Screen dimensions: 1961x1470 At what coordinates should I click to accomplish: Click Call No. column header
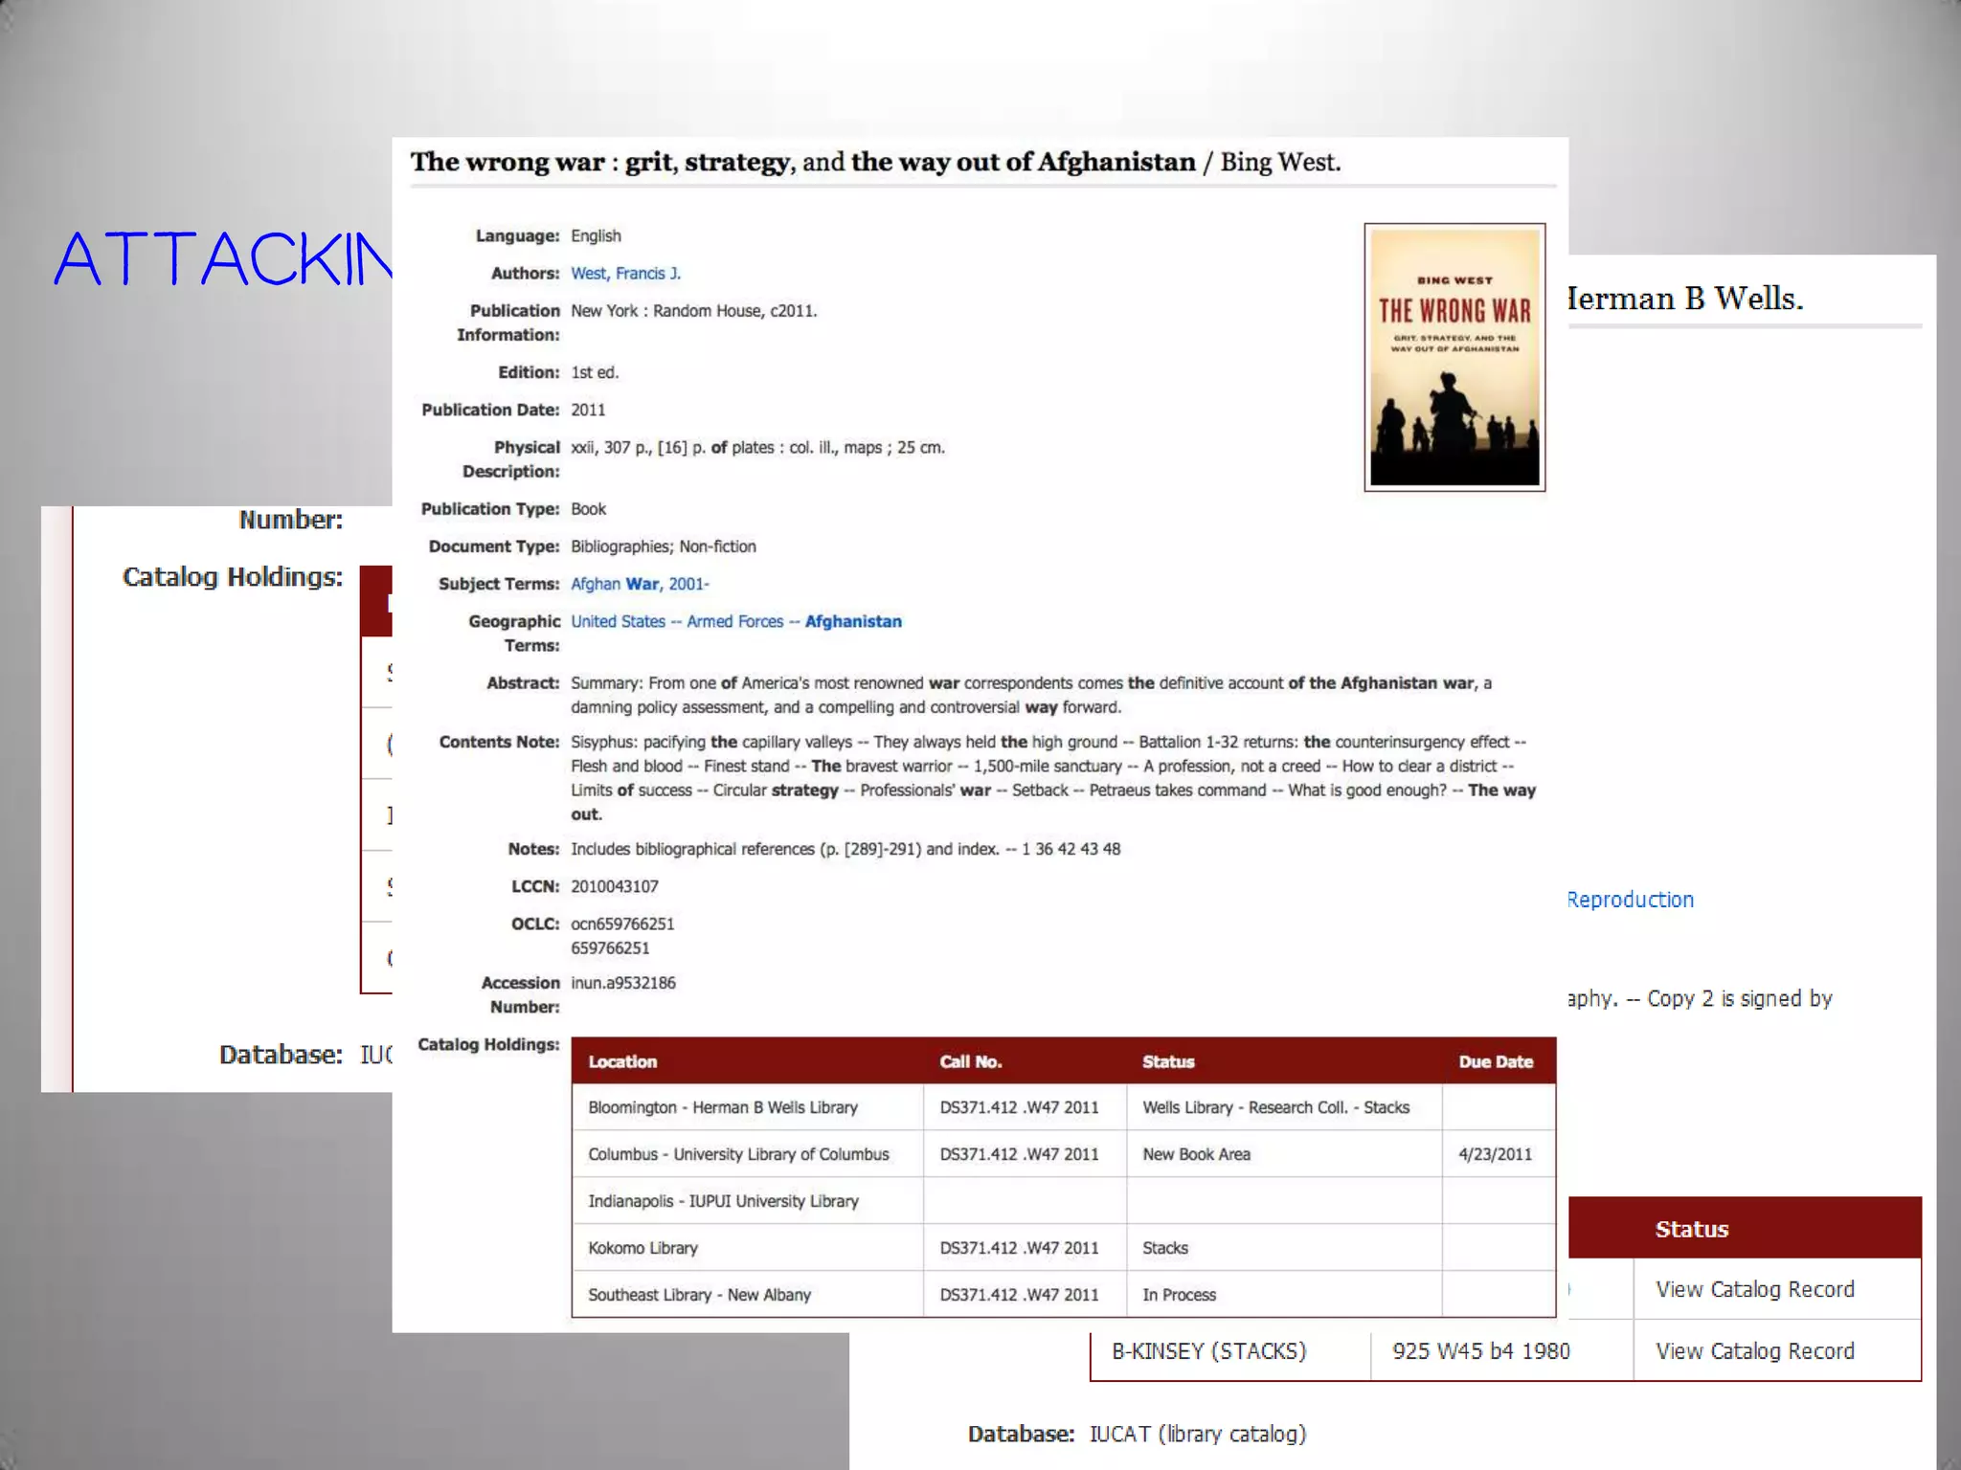click(x=970, y=1061)
